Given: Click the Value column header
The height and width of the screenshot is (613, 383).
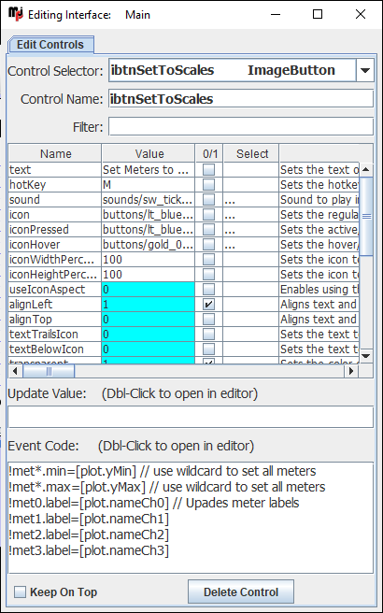Looking at the screenshot, I should pyautogui.click(x=149, y=153).
